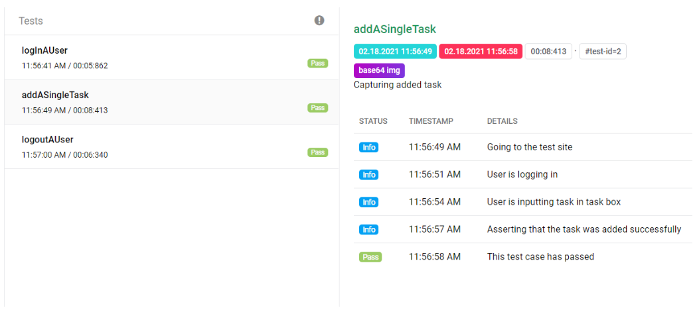This screenshot has width=699, height=310.
Task: Click the red end time badge 11:56:58
Action: [481, 52]
